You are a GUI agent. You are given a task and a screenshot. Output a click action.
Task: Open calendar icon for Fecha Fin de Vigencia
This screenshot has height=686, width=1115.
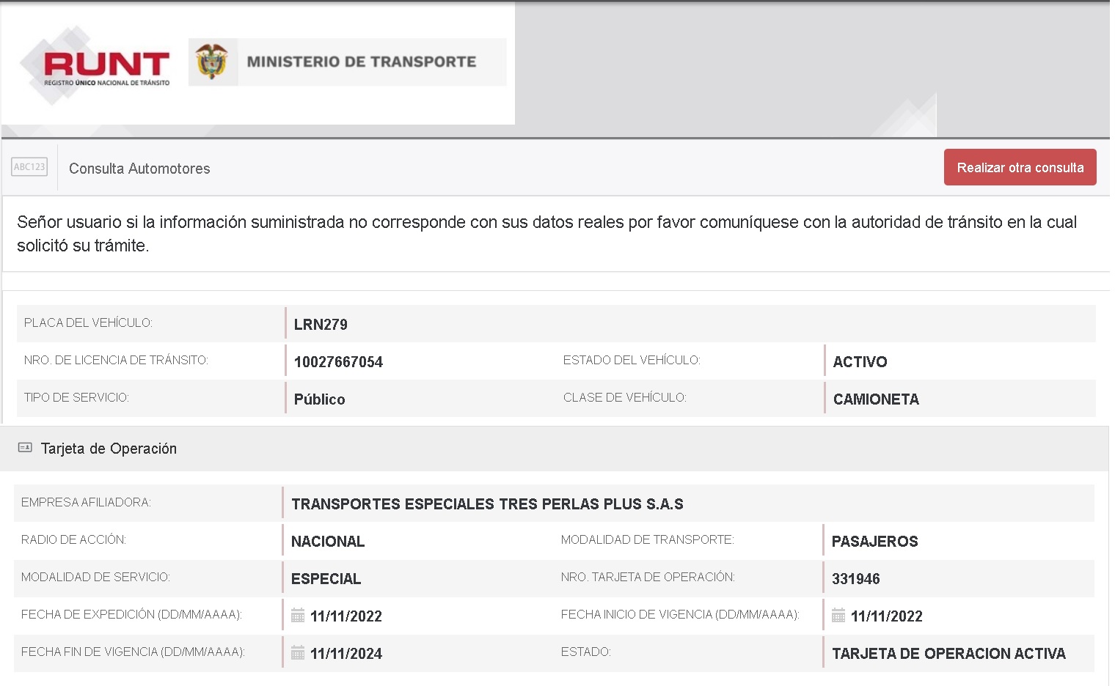(298, 653)
